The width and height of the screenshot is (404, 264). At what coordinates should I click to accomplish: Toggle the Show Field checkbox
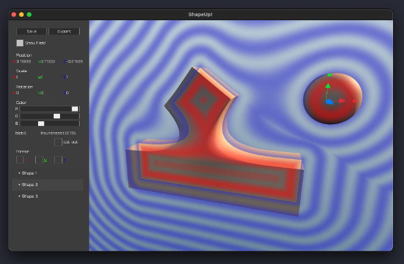pos(20,43)
